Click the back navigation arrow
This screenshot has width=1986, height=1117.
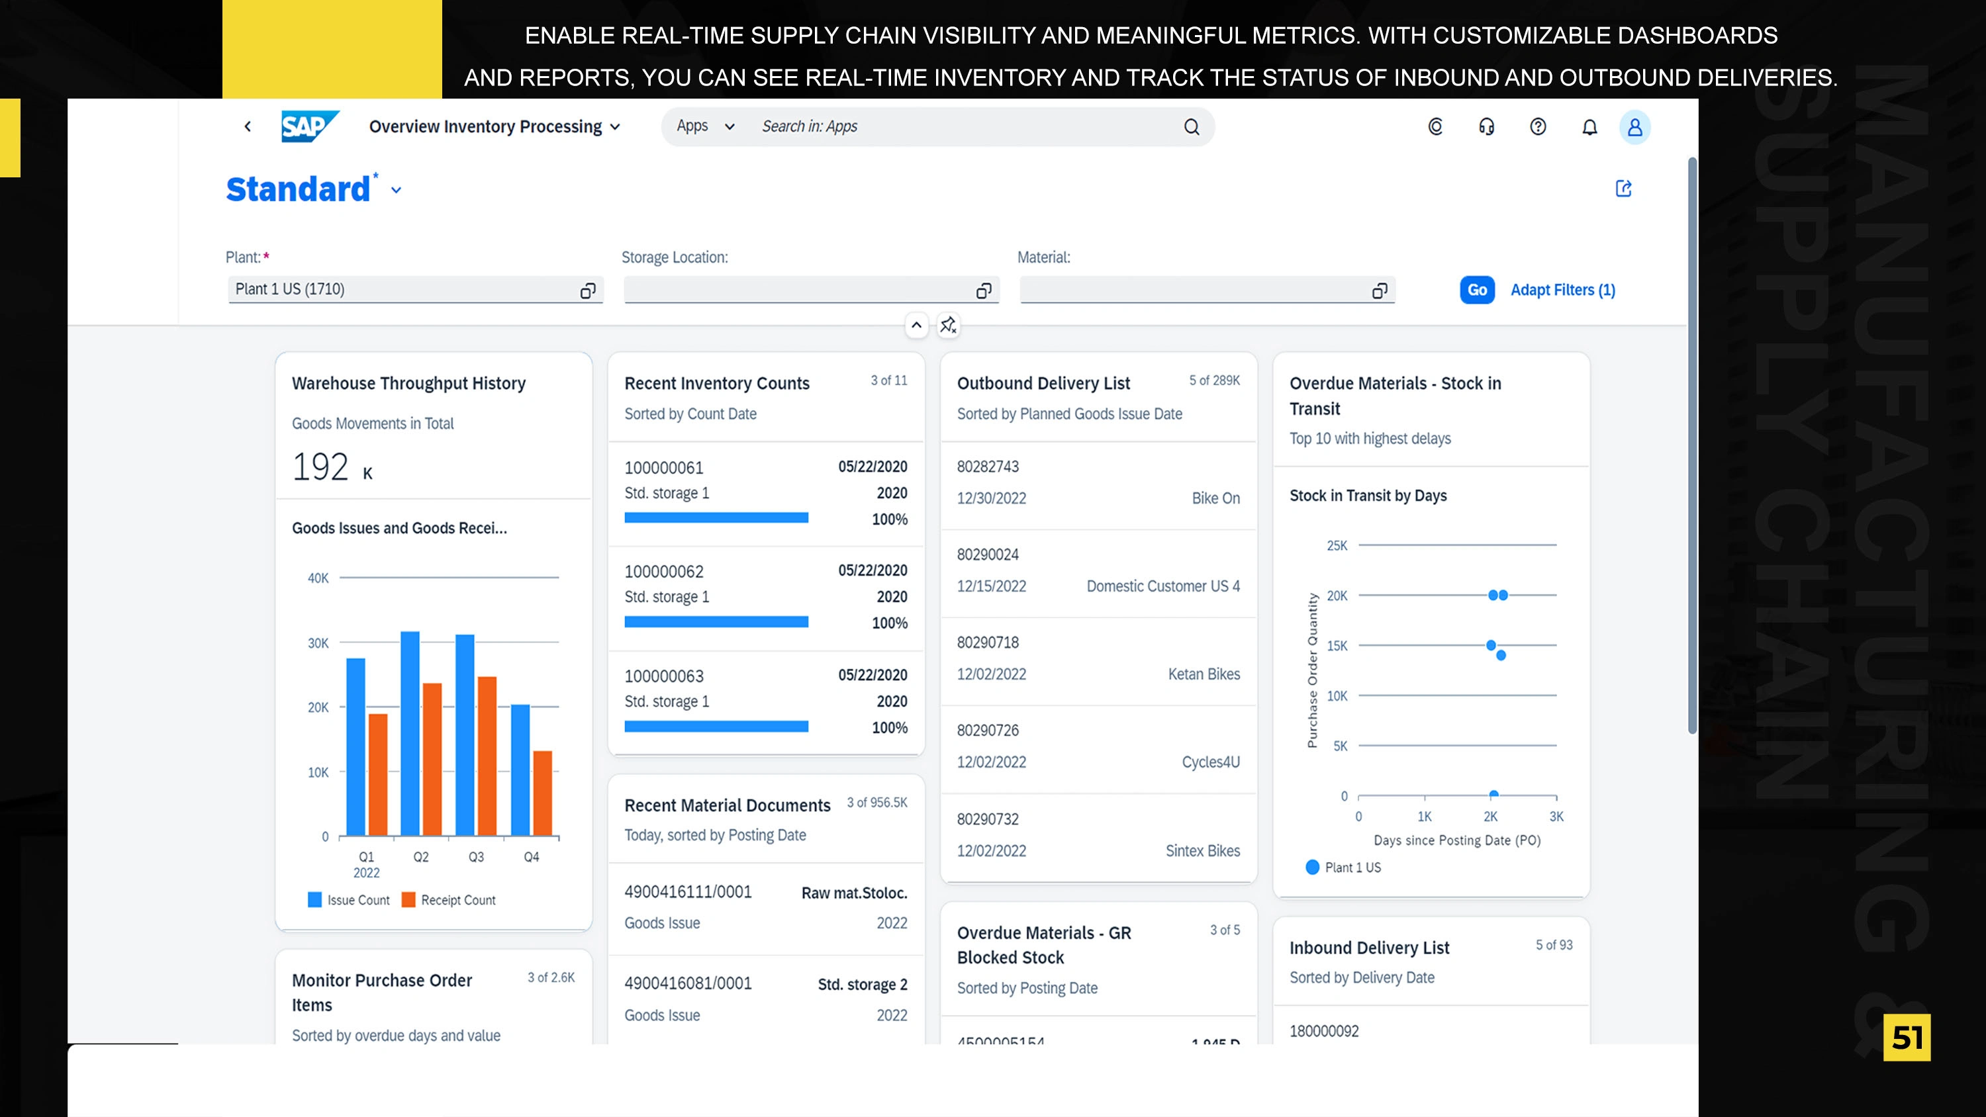point(248,126)
